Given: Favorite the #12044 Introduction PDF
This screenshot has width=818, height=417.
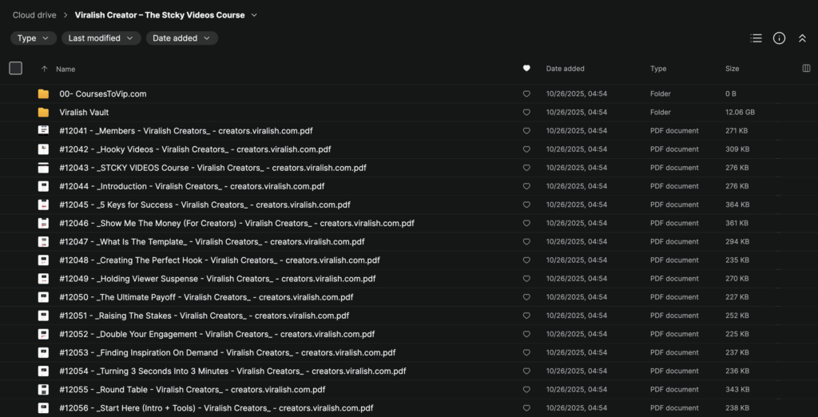Looking at the screenshot, I should click(526, 186).
